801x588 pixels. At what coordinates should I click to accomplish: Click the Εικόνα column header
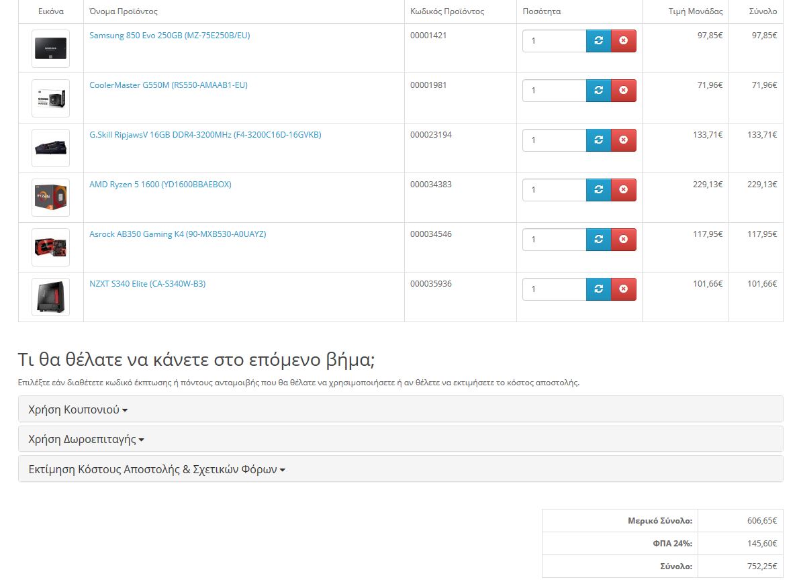tap(51, 11)
